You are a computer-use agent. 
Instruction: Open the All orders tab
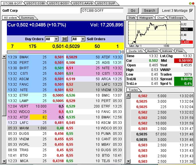(10, 18)
